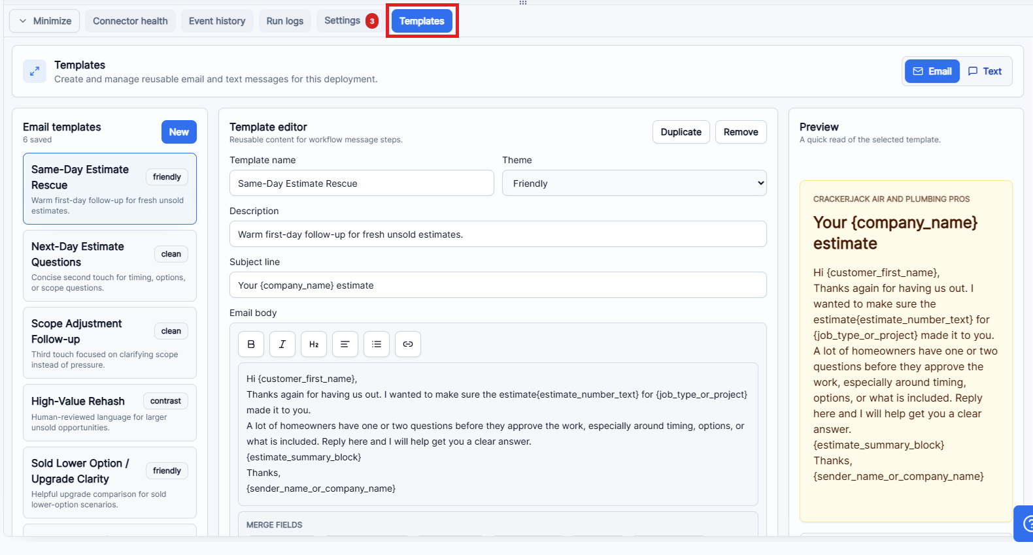Click '{estimate_summary_block}' in the email body
Viewport: 1033px width, 555px height.
pyautogui.click(x=304, y=457)
